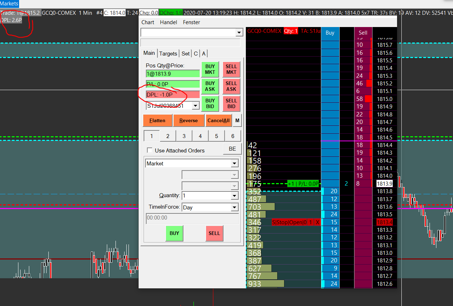Expand the TimeInForce Day dropdown
The height and width of the screenshot is (306, 453).
(x=235, y=208)
